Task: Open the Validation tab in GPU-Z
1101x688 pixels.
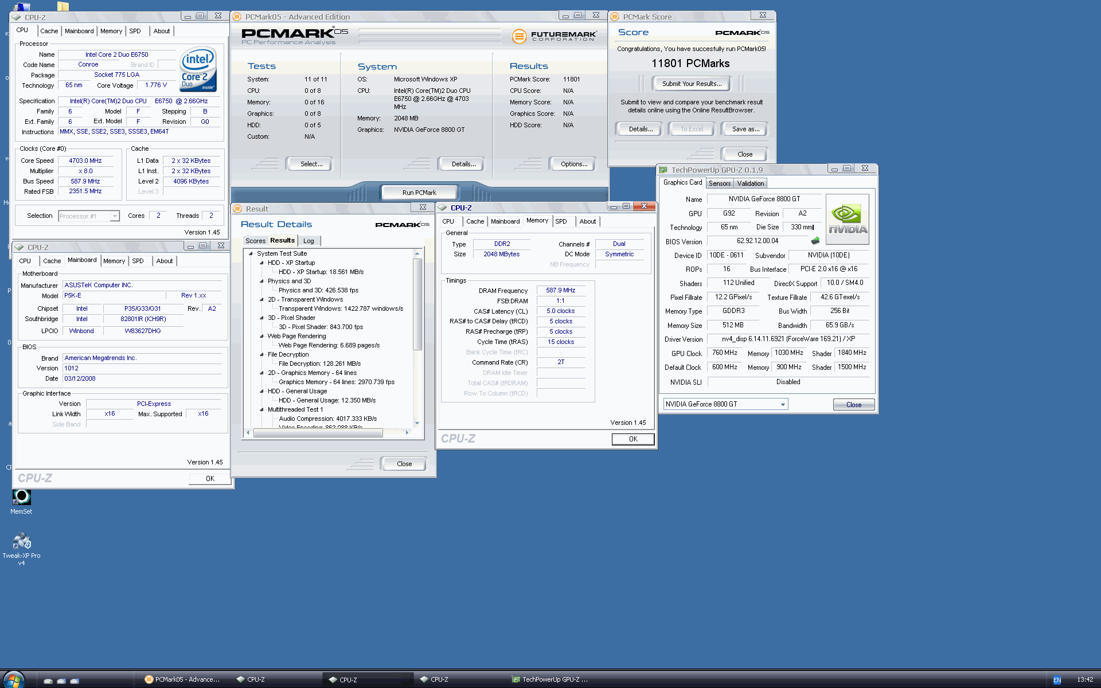Action: (750, 183)
